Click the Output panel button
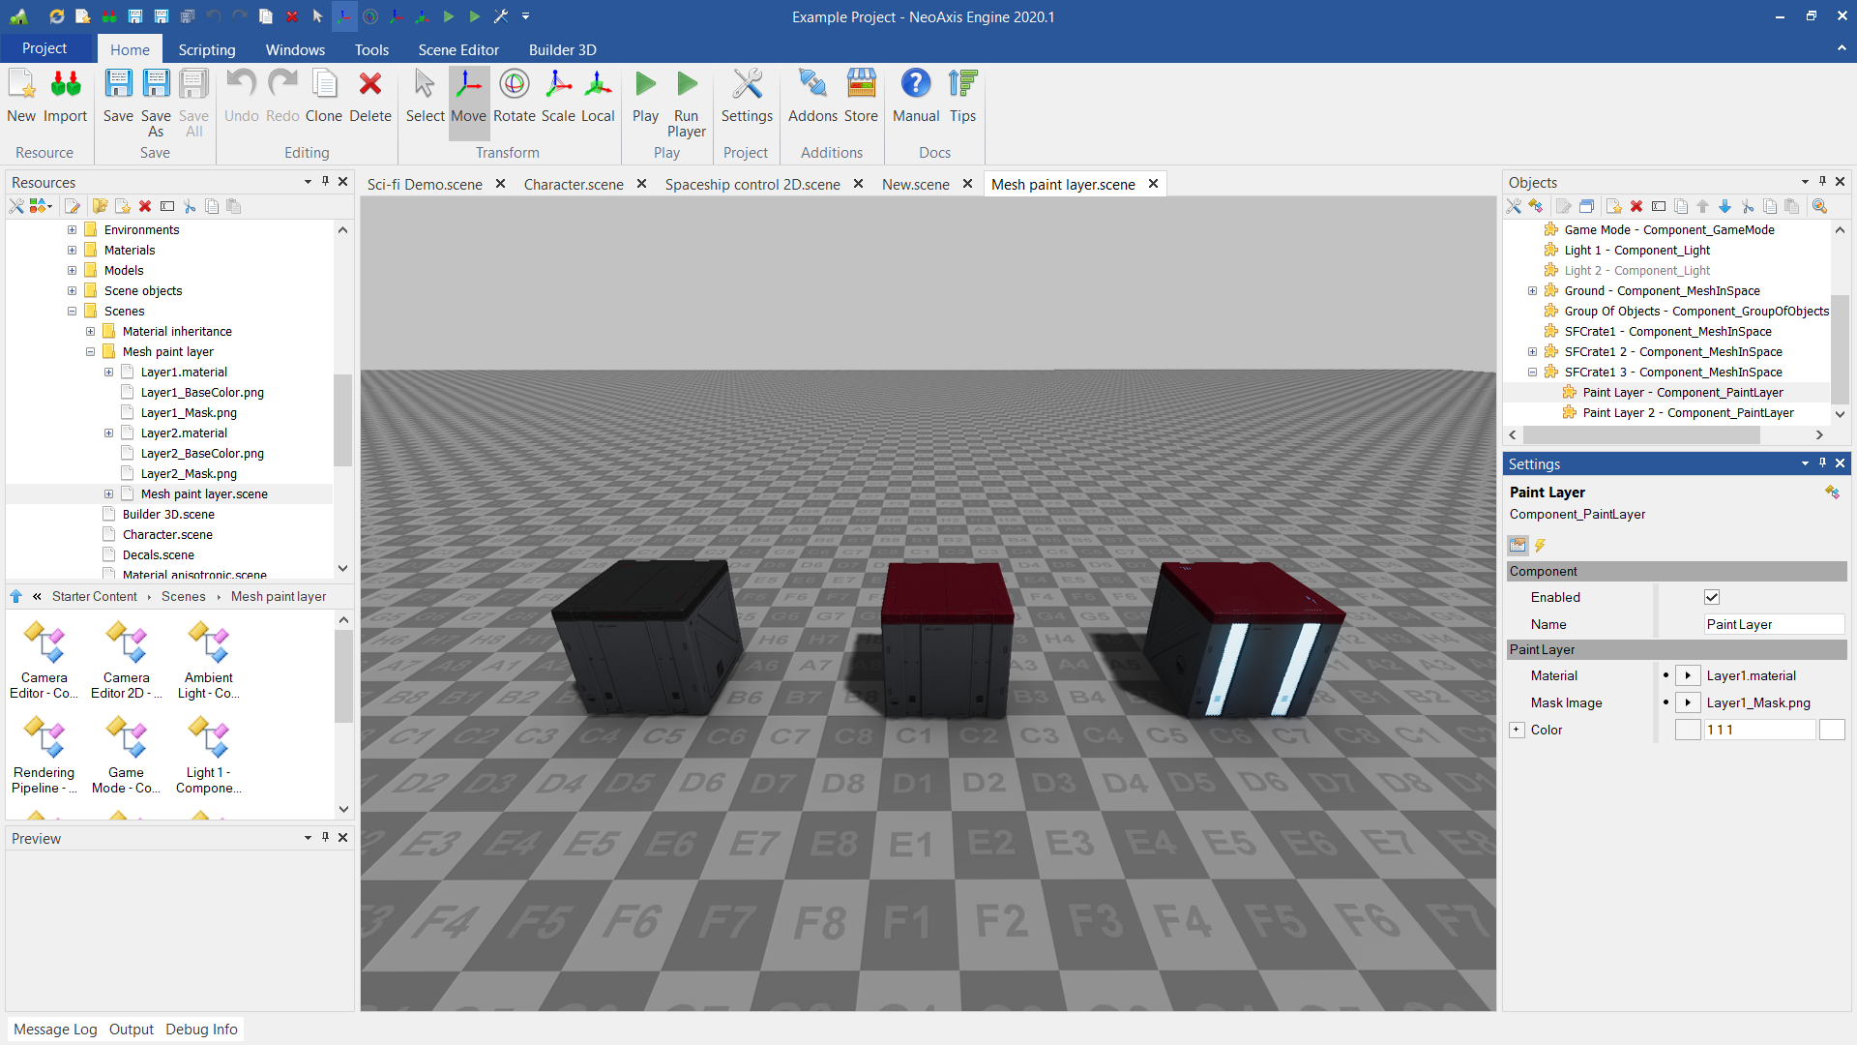The height and width of the screenshot is (1045, 1857). (x=131, y=1029)
